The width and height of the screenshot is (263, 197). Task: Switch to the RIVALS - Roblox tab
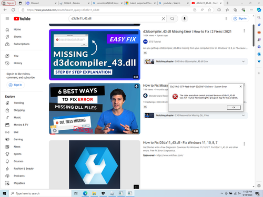75,3
